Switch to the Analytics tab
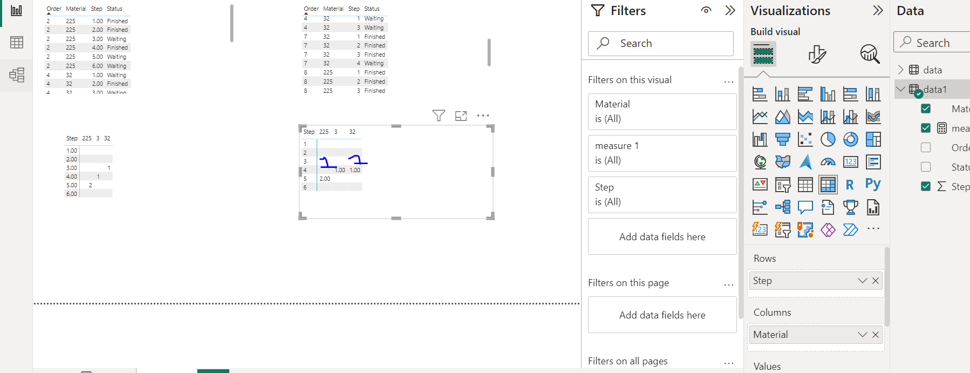 [x=870, y=54]
